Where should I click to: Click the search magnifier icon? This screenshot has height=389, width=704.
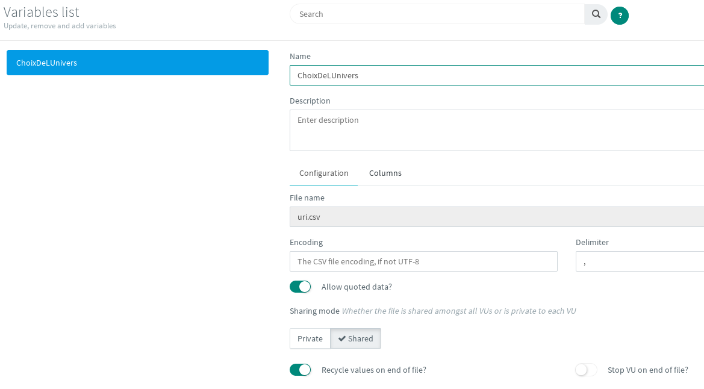[596, 14]
